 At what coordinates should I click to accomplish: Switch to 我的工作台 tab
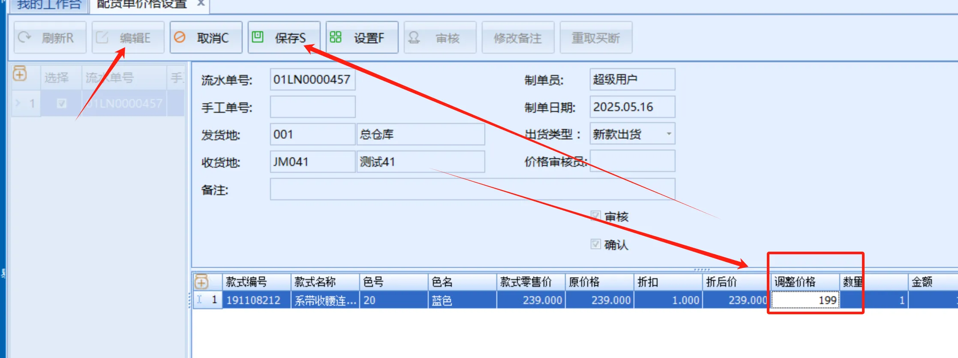pos(49,5)
